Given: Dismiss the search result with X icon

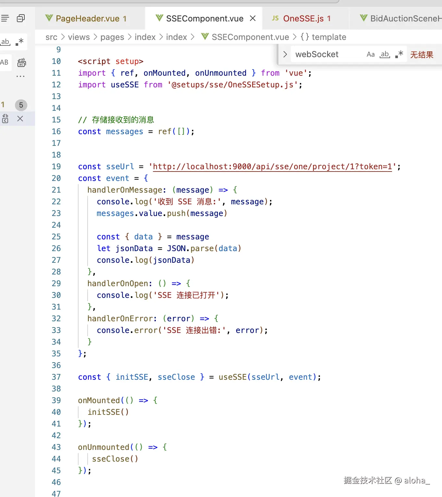Looking at the screenshot, I should click(20, 119).
